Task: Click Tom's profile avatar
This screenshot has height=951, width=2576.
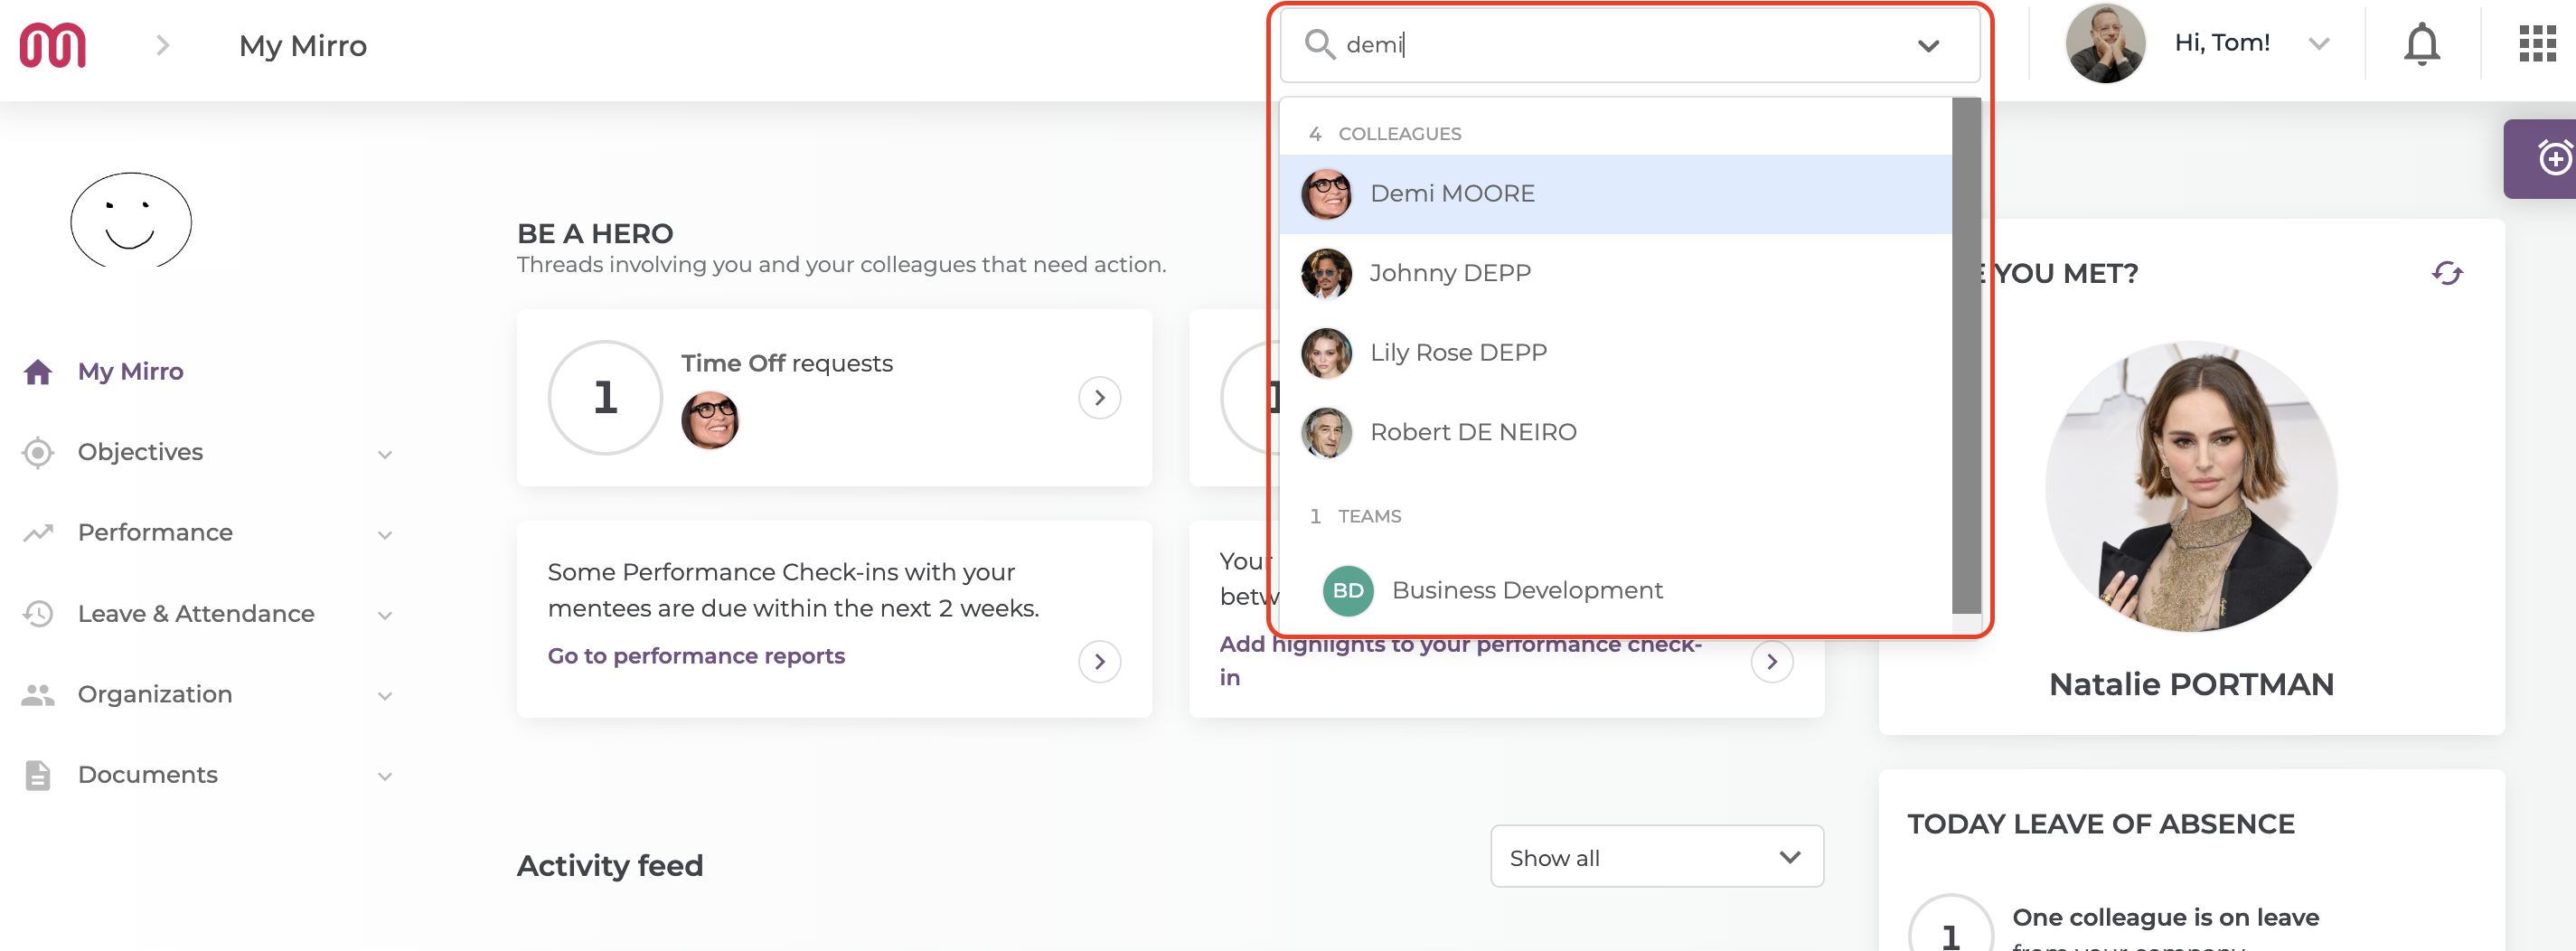Action: 2104,44
